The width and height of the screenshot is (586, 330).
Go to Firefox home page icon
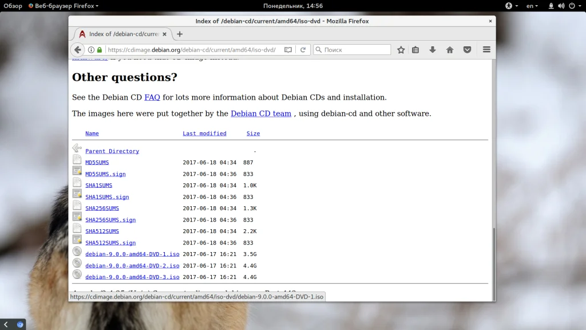tap(450, 50)
